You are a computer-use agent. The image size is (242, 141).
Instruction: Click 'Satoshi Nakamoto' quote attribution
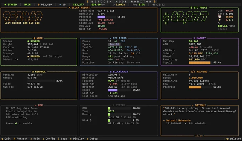click(178, 120)
